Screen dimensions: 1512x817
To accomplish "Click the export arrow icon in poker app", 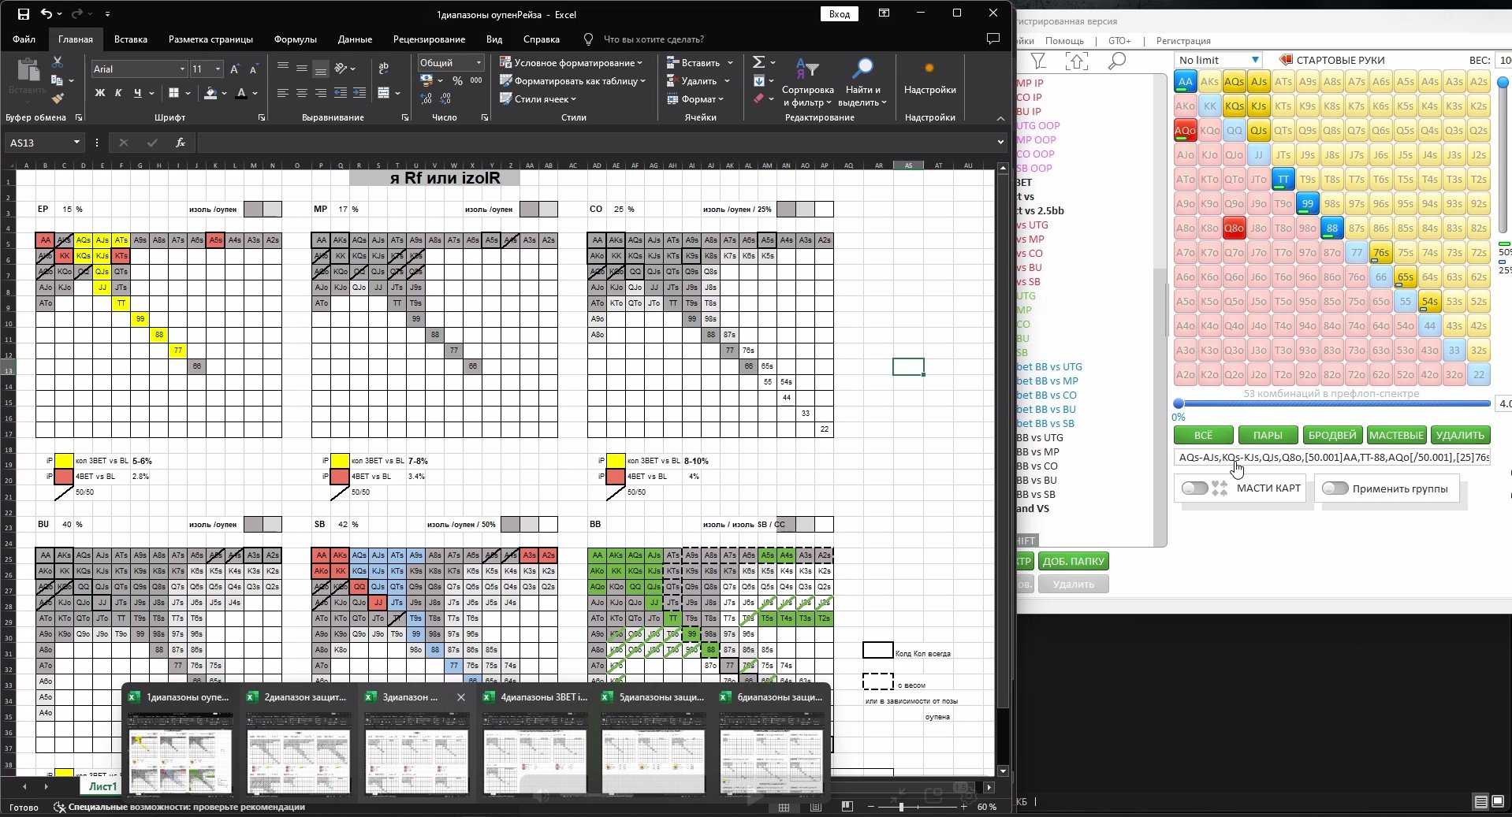I will 1077,61.
